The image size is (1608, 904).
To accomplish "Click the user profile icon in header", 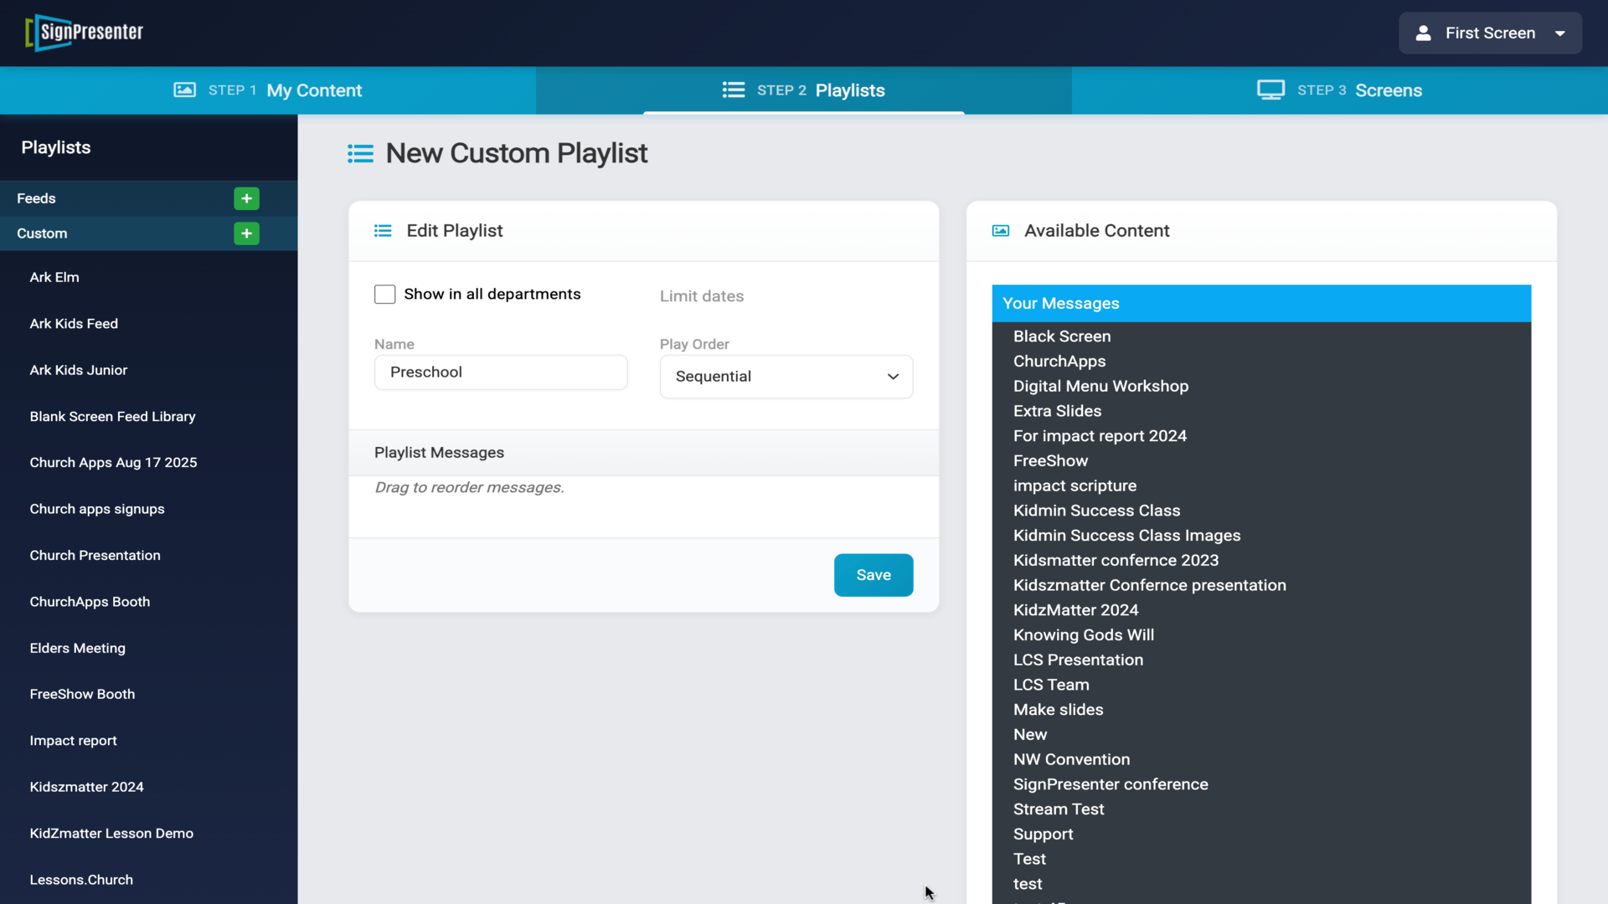I will 1423,33.
